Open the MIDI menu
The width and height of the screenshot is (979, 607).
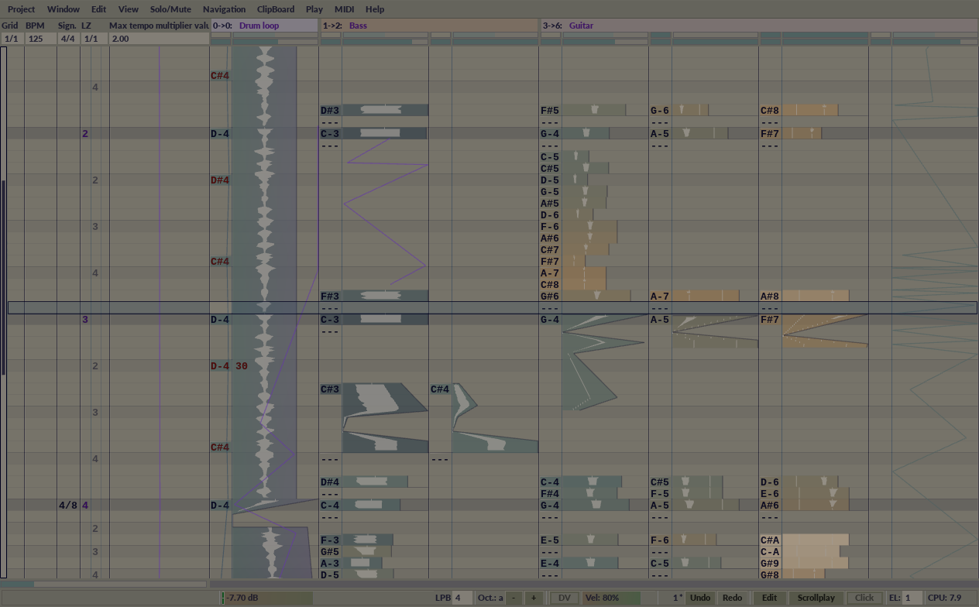pyautogui.click(x=344, y=9)
